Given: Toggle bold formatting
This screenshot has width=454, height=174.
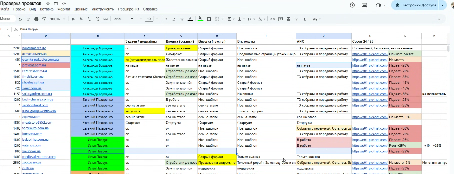Looking at the screenshot, I should tap(166, 19).
